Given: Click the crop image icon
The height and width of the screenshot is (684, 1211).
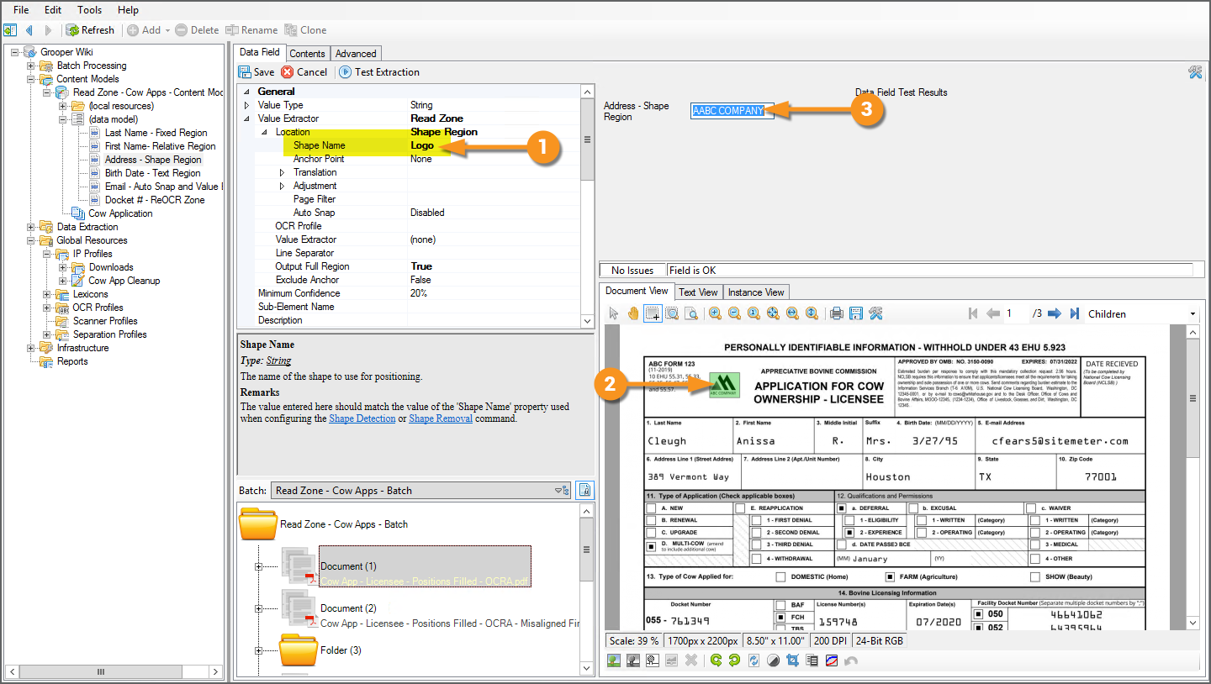Looking at the screenshot, I should point(792,660).
